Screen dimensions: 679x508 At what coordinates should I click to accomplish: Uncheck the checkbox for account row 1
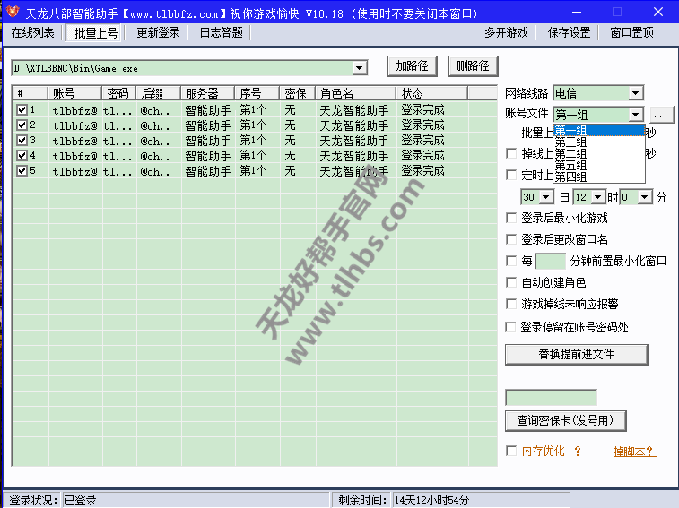(x=22, y=110)
